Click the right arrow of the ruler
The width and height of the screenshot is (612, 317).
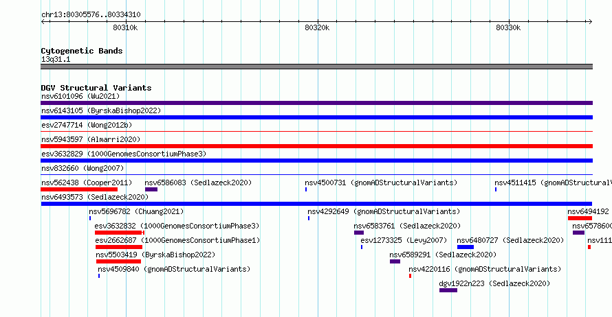point(590,22)
